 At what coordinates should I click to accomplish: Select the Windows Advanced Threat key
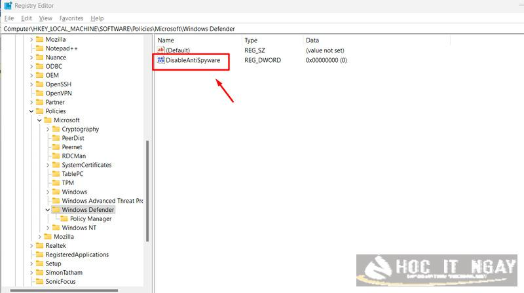[x=102, y=201]
